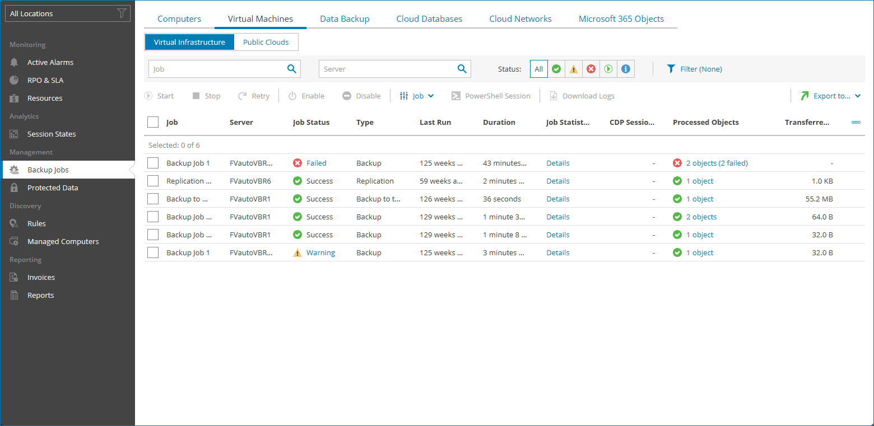This screenshot has width=874, height=426.
Task: Click the Start toolbar button
Action: pyautogui.click(x=159, y=96)
